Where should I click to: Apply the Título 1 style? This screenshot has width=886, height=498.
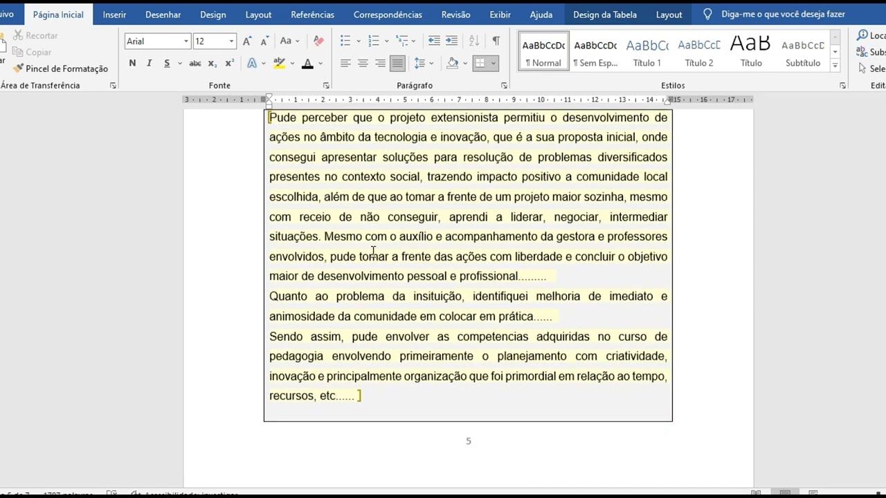(x=647, y=51)
